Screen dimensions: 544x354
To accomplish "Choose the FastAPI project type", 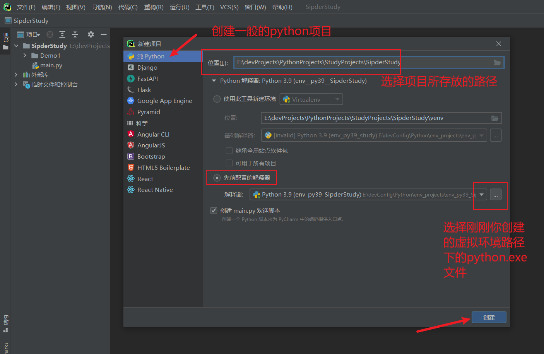I will click(163, 79).
